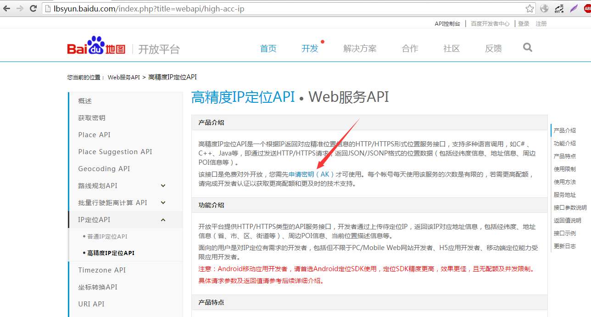Jump to 接口示例 anchor
The width and height of the screenshot is (591, 317).
point(564,234)
